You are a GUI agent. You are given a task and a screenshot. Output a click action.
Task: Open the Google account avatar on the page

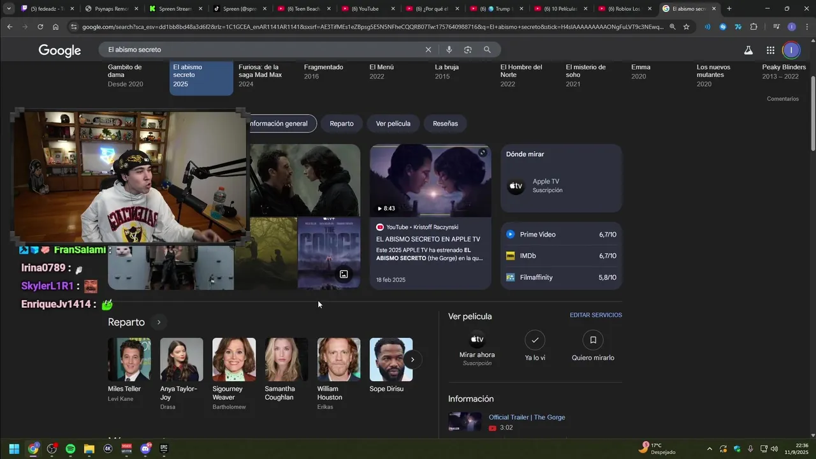coord(791,50)
